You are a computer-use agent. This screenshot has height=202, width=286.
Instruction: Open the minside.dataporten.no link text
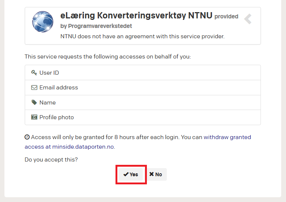tap(83, 147)
